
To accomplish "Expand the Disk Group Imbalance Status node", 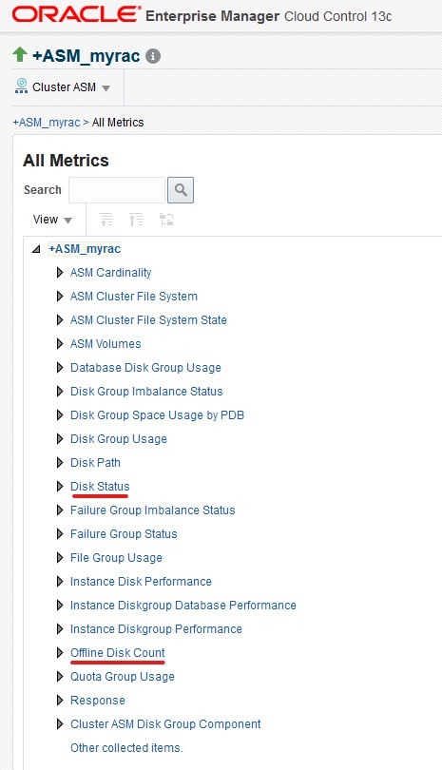I will point(60,392).
